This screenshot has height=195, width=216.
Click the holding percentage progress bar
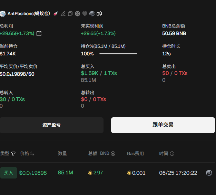(x=118, y=54)
